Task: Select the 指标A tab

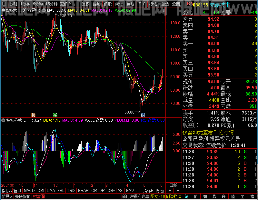Action: [x=6, y=191]
